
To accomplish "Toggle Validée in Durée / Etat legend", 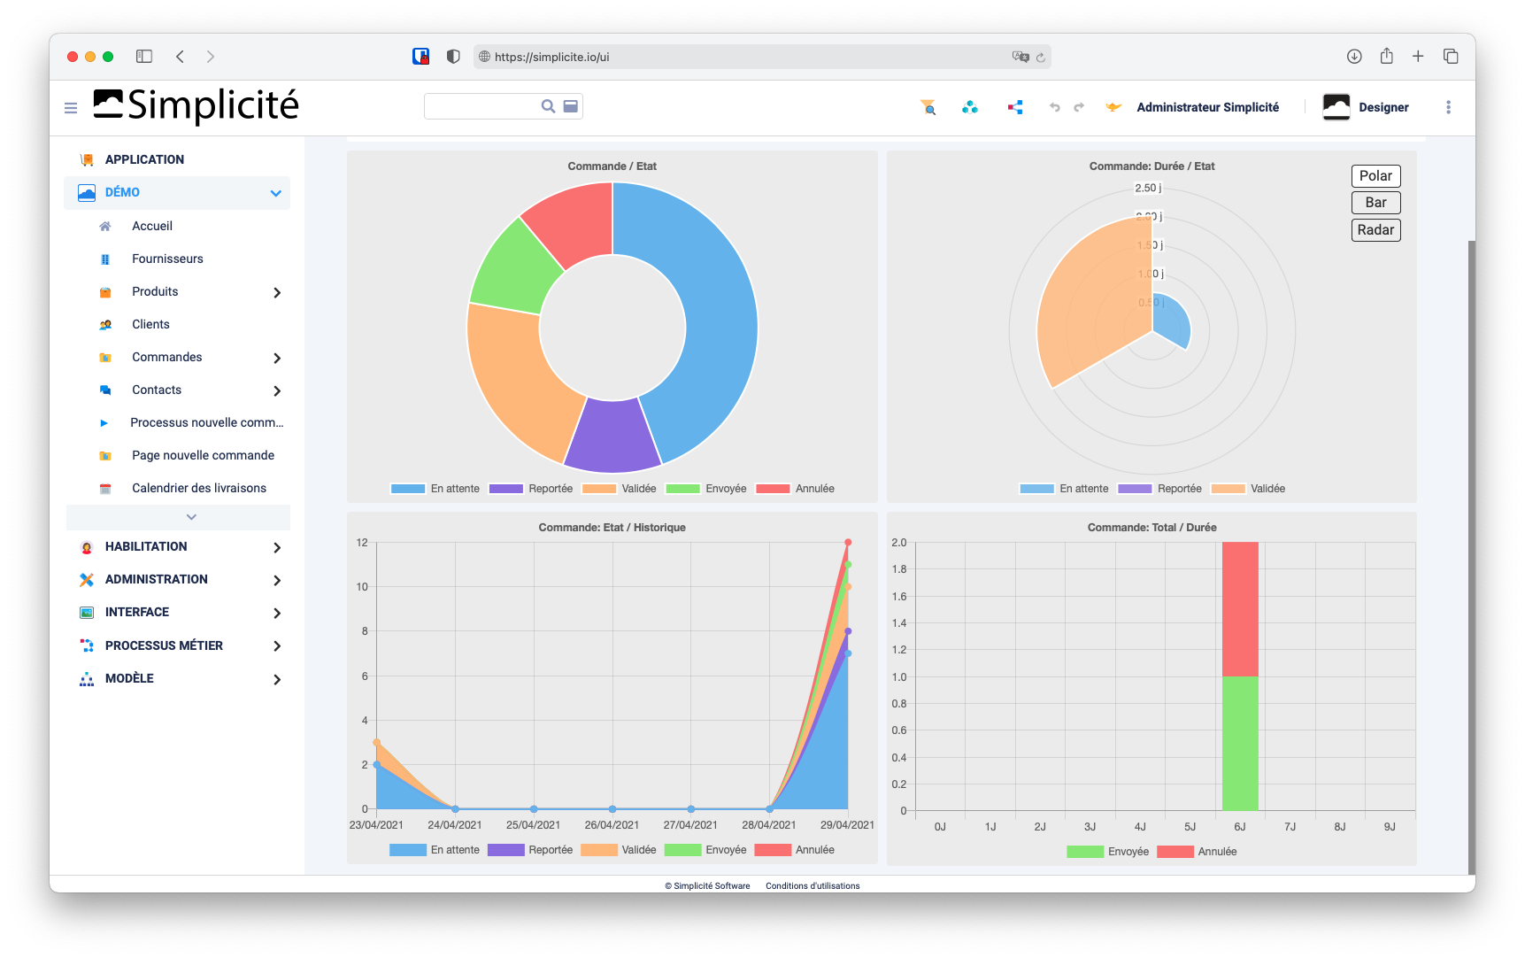I will [1248, 489].
